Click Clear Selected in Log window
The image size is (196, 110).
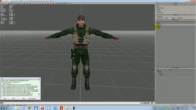pyautogui.click(x=32, y=98)
